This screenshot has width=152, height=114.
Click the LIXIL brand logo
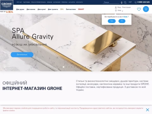tap(9, 12)
